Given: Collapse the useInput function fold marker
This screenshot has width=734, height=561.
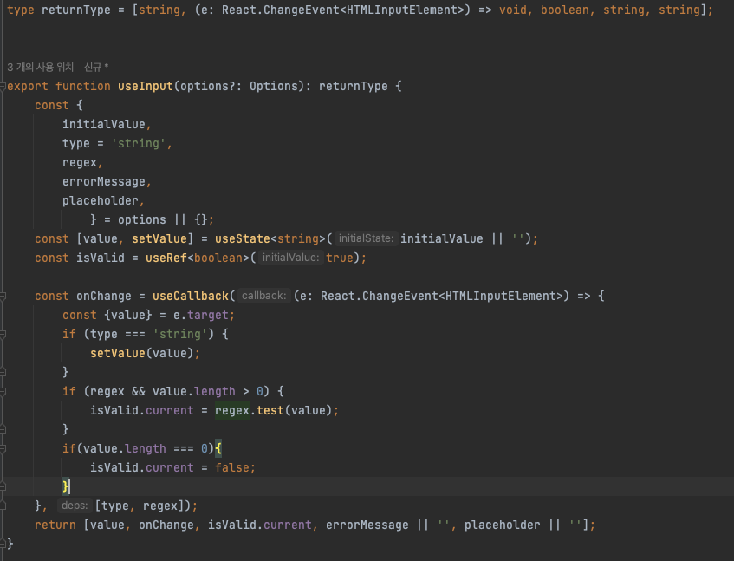Looking at the screenshot, I should (3, 86).
